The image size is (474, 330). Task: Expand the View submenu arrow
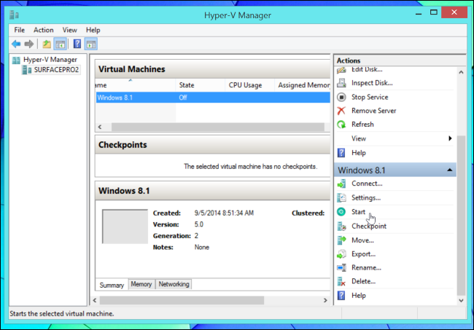tap(450, 138)
